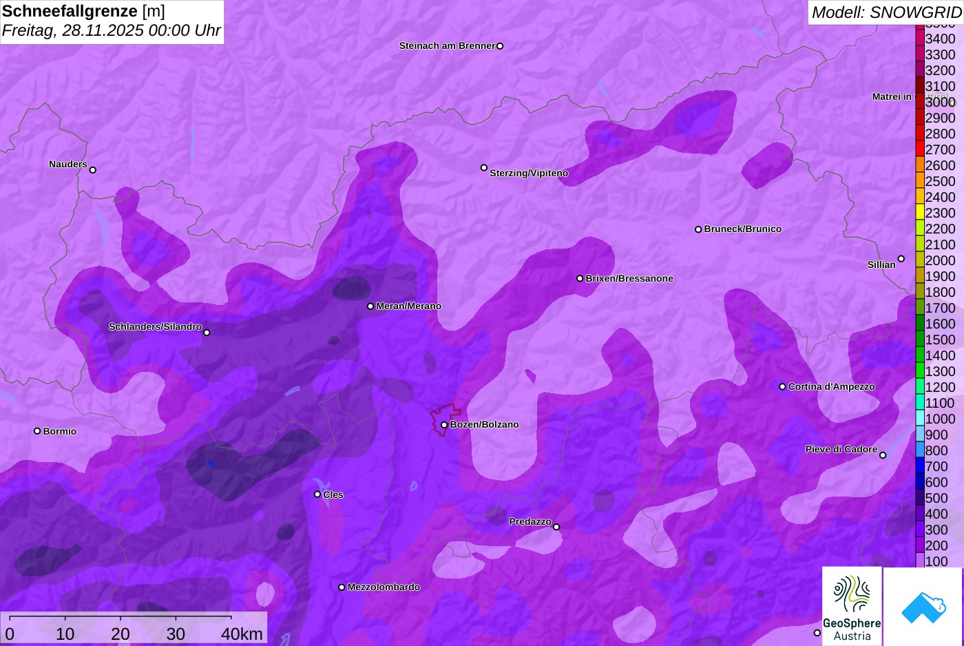Click the 2300 yellow legend swatch
The width and height of the screenshot is (964, 646).
[x=919, y=213]
